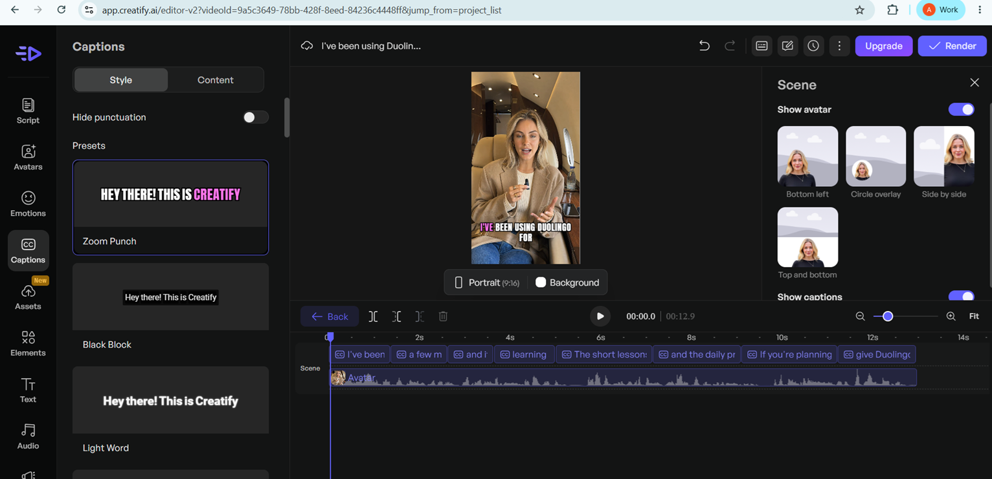992x479 pixels.
Task: Open the Work browser profile button
Action: click(x=941, y=10)
